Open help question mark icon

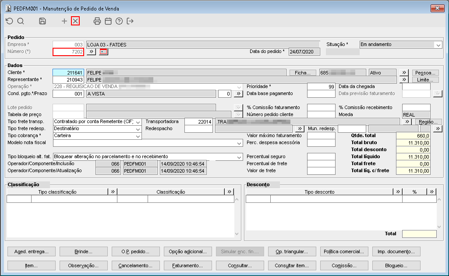(119, 21)
